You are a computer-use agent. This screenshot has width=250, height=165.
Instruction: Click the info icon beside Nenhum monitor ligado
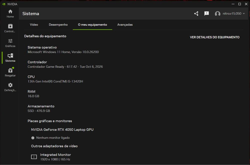(33, 138)
